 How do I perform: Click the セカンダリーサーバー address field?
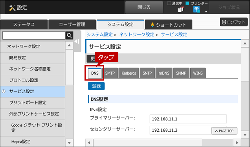[188, 130]
